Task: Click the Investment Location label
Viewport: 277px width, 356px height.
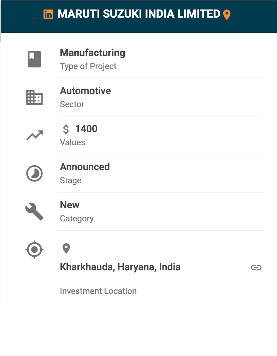Action: [x=98, y=291]
